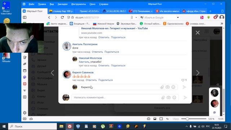Toggle the Vivaldi side panel
The width and height of the screenshot is (231, 130).
pyautogui.click(x=25, y=17)
